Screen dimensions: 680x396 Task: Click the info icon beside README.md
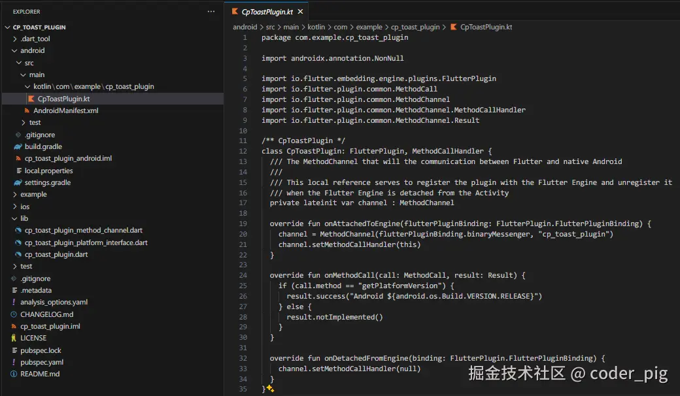tap(14, 374)
